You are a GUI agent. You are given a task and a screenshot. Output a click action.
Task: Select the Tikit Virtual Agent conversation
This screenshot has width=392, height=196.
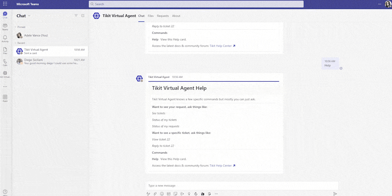pyautogui.click(x=51, y=51)
